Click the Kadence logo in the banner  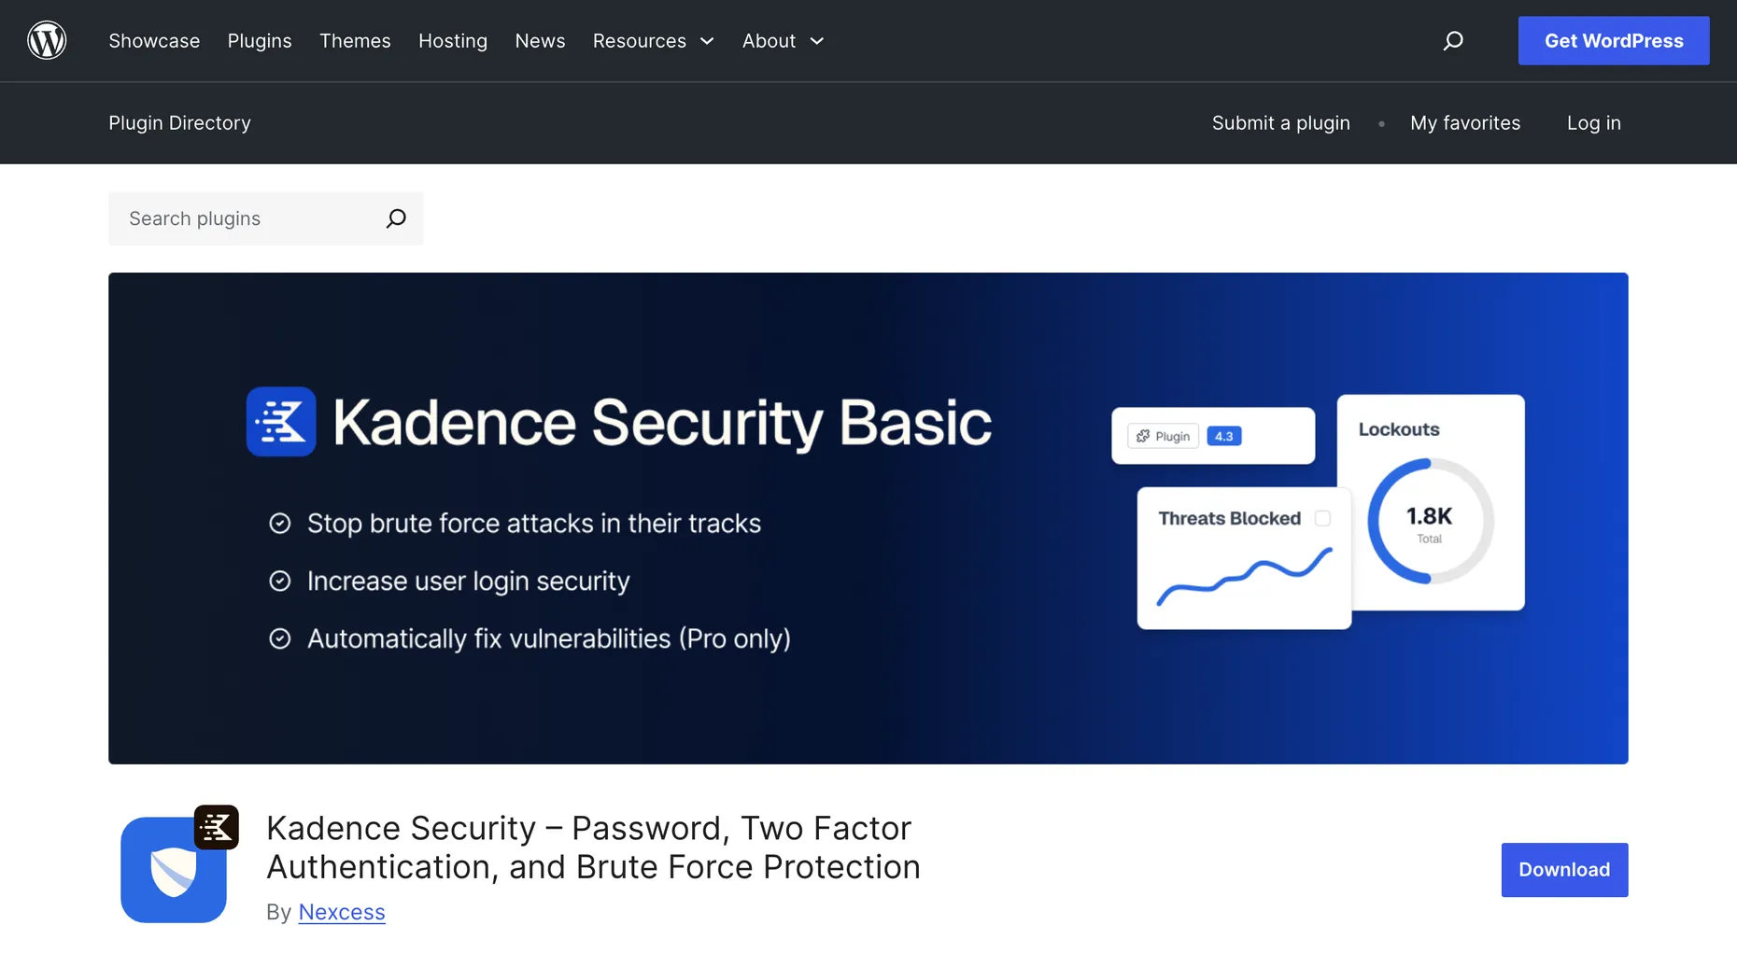281,421
